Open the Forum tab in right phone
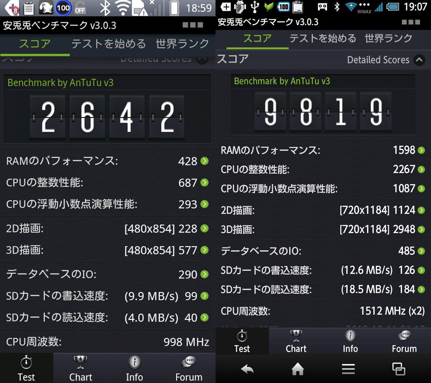Screen dimensions: 431x383 404,341
